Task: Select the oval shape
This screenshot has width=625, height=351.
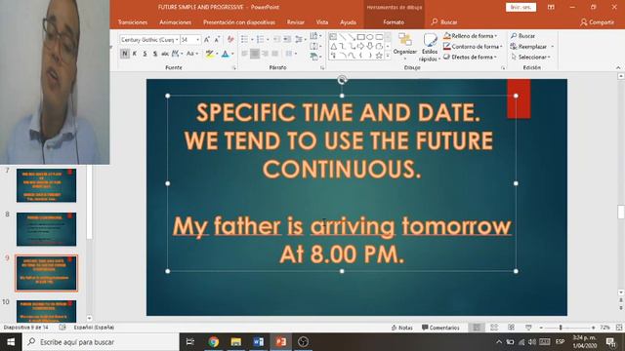Action: pos(370,37)
